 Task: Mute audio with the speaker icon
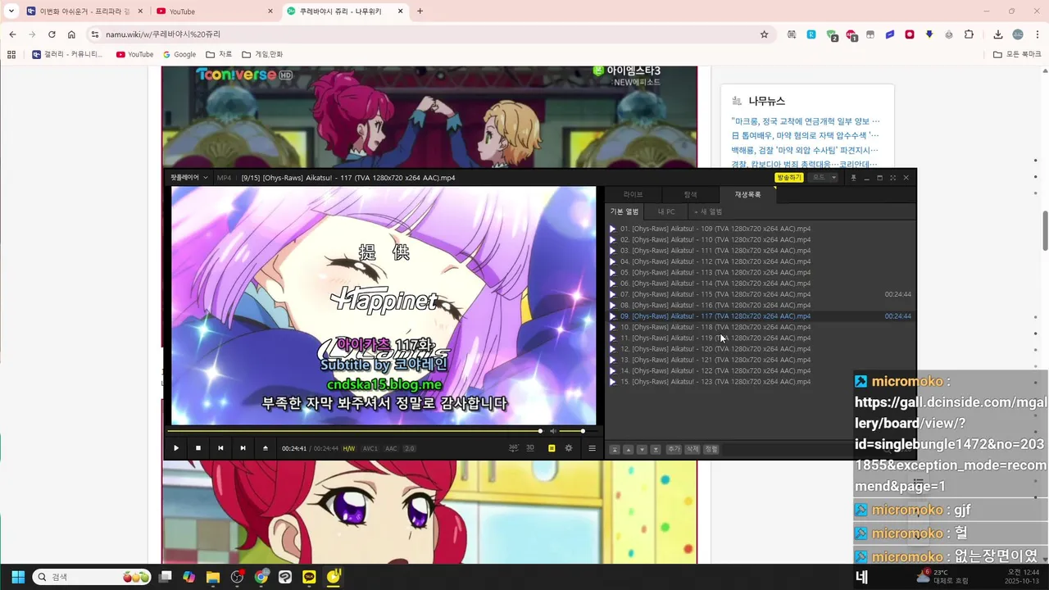point(552,431)
